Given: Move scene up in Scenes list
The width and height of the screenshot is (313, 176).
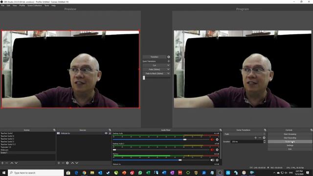Looking at the screenshot, I should pyautogui.click(x=12, y=163).
